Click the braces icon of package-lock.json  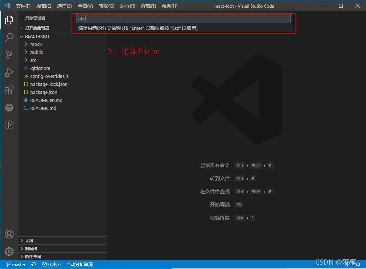pyautogui.click(x=26, y=84)
